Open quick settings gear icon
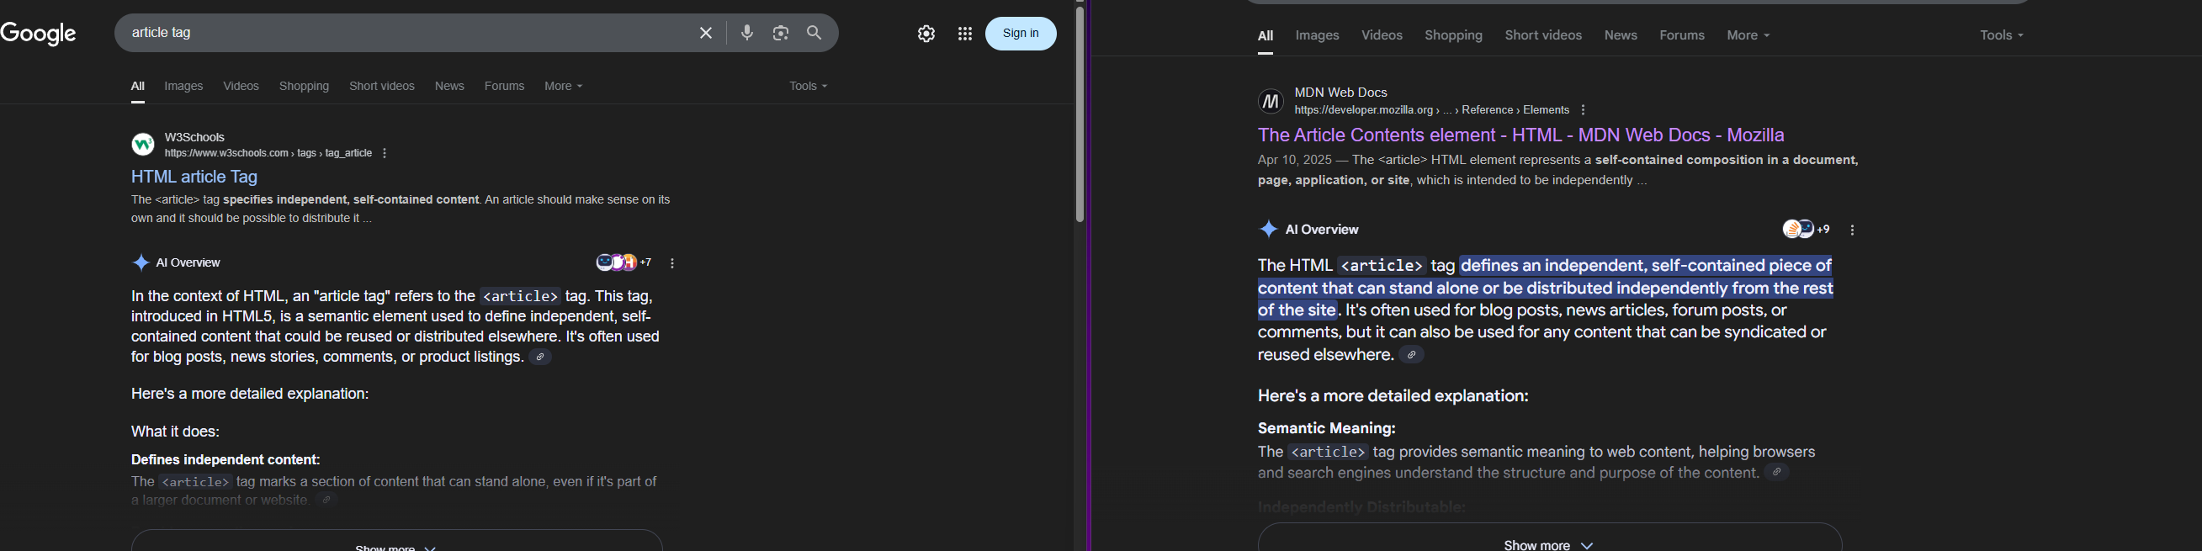The image size is (2202, 551). (926, 34)
